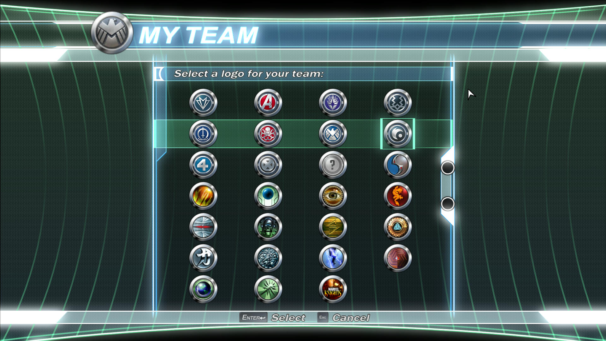Pick the lightning bolt logo
The image size is (606, 341).
coord(333,258)
